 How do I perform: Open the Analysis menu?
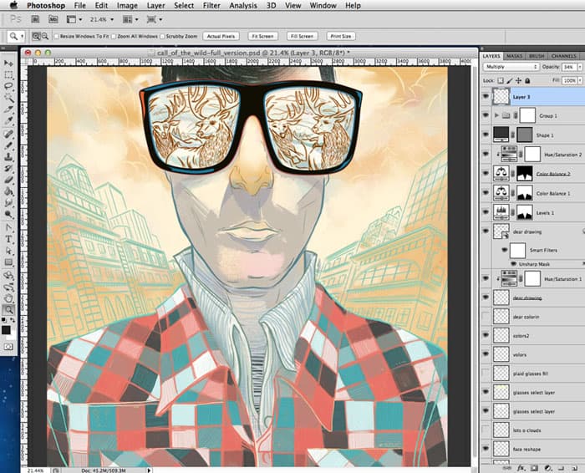click(x=243, y=6)
